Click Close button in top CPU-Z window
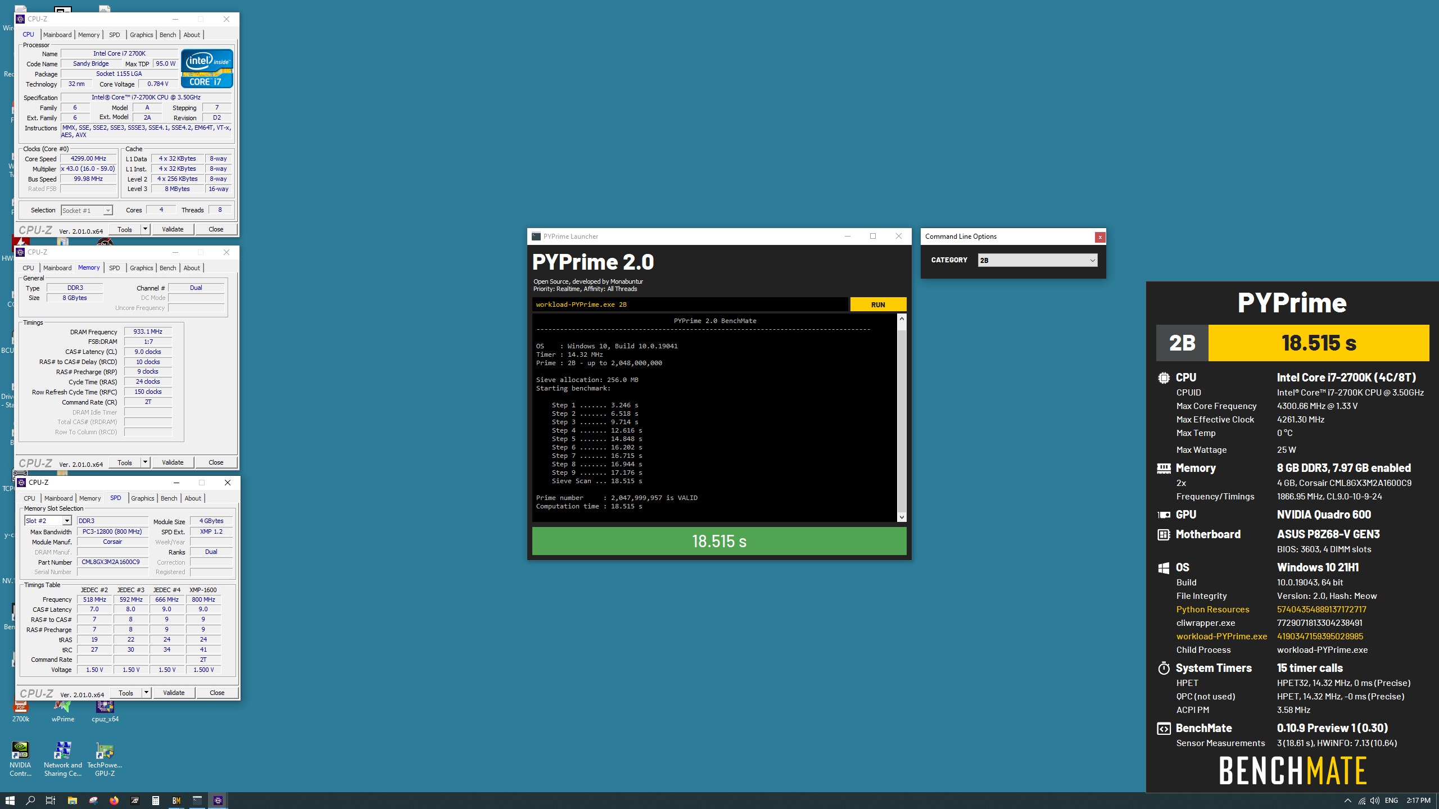 pos(216,229)
